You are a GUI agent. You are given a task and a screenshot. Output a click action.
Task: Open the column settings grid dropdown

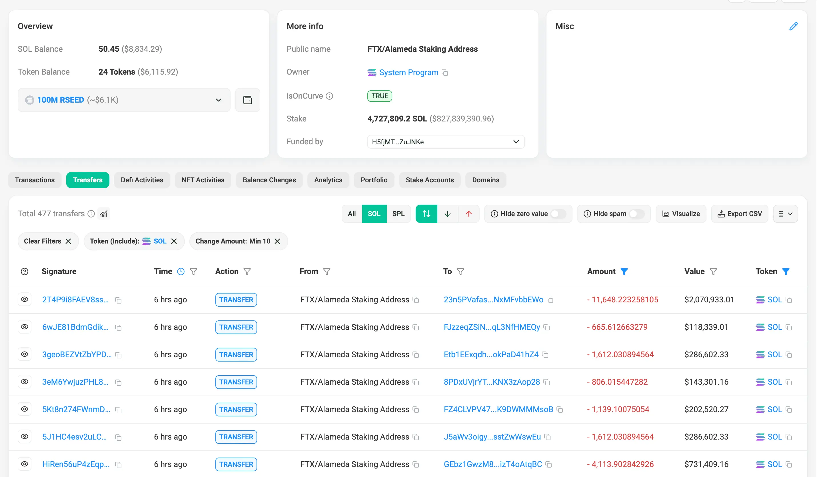785,214
